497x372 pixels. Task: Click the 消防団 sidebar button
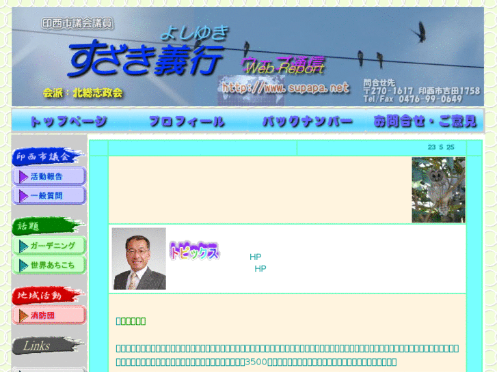(x=49, y=315)
